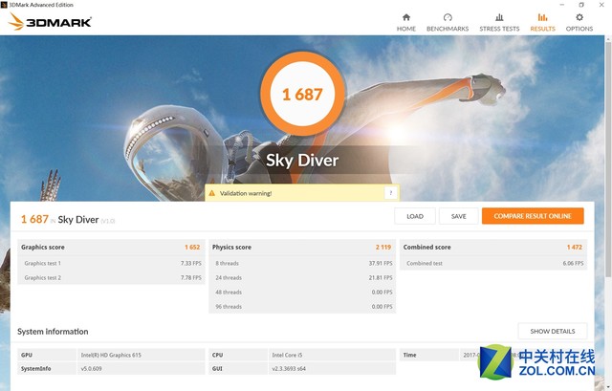Select SystemInfo version v5.0.609
Image resolution: width=612 pixels, height=391 pixels.
tap(92, 369)
